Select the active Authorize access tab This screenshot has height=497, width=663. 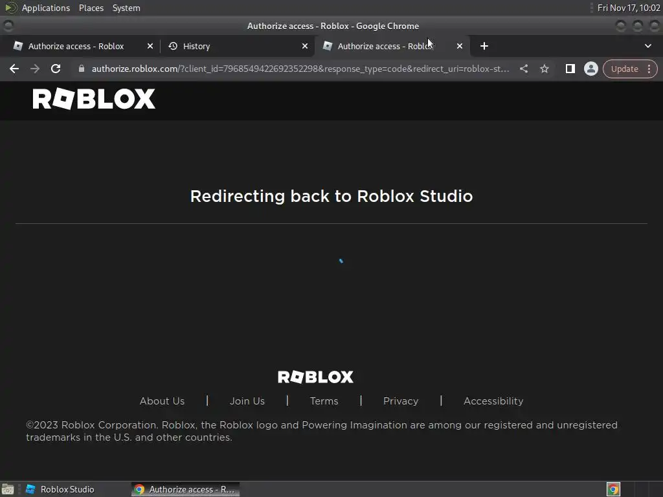pyautogui.click(x=391, y=46)
